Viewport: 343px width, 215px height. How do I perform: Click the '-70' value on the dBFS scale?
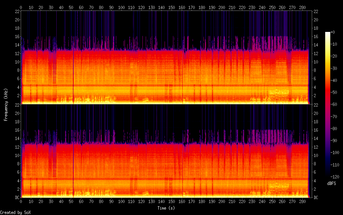coord(334,116)
